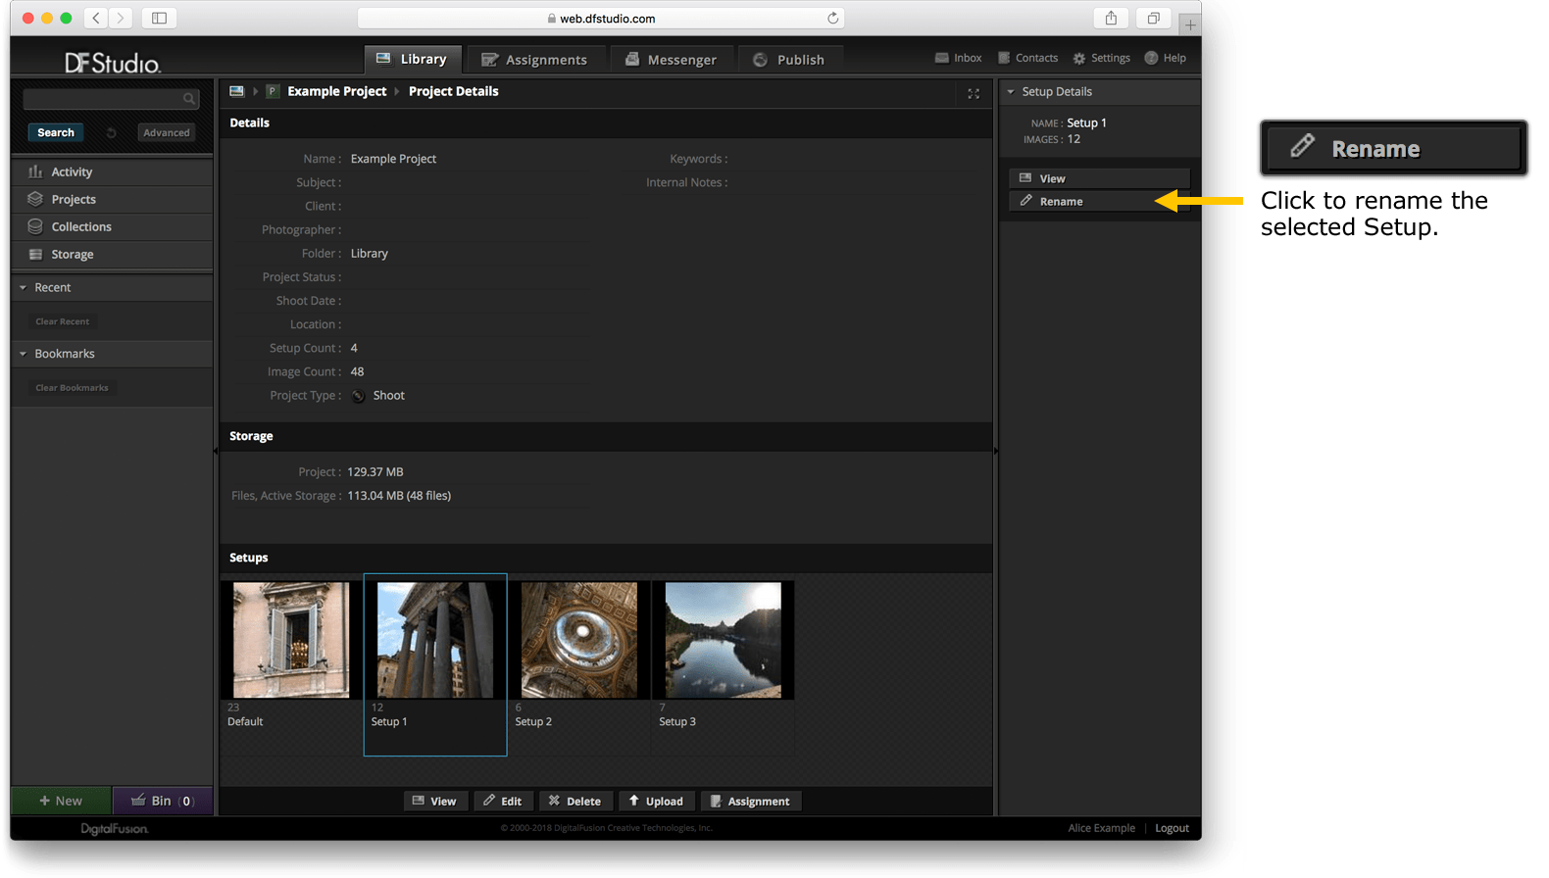Click the browser back button

[96, 18]
